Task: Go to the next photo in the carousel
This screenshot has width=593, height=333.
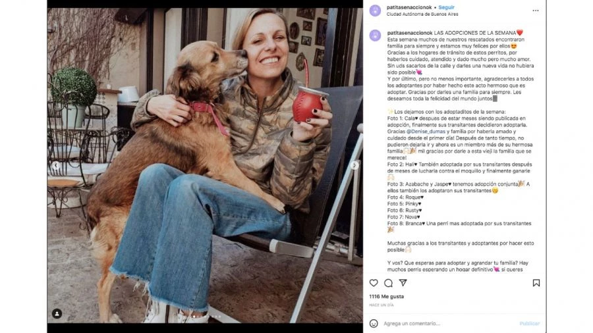Action: point(354,165)
